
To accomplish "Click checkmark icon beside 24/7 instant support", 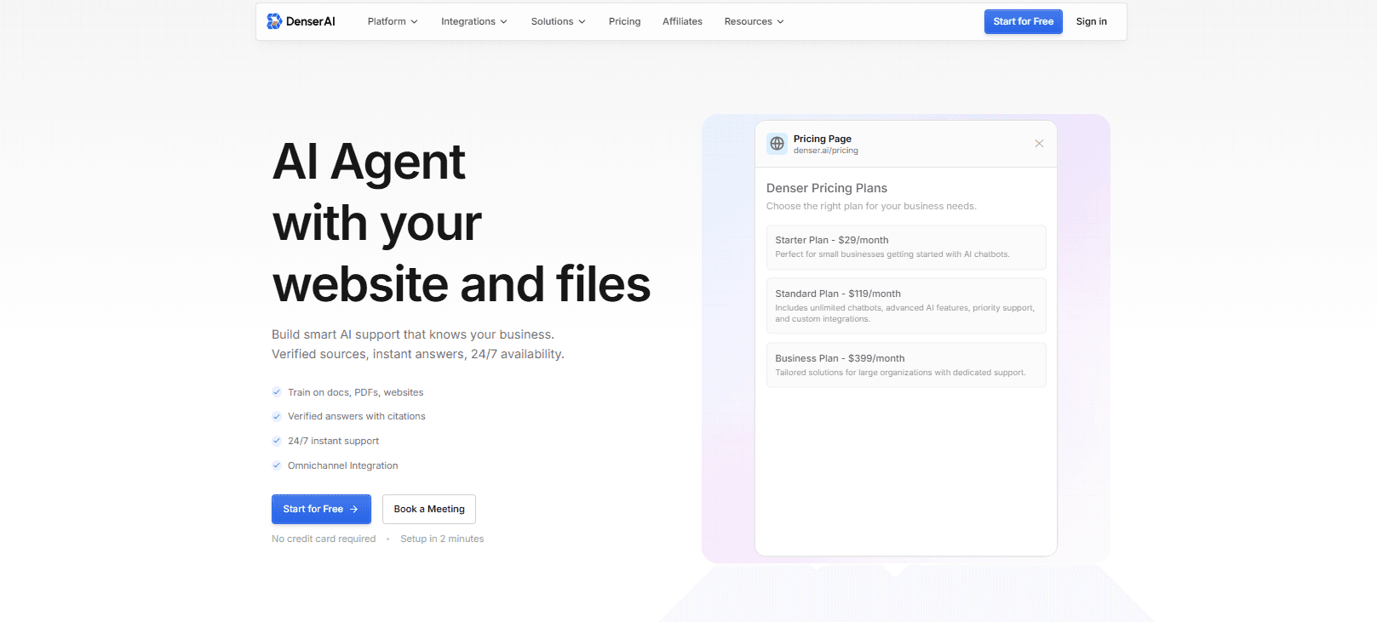I will (x=277, y=441).
